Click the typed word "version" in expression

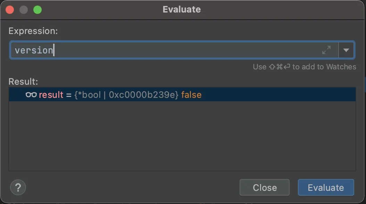click(34, 50)
